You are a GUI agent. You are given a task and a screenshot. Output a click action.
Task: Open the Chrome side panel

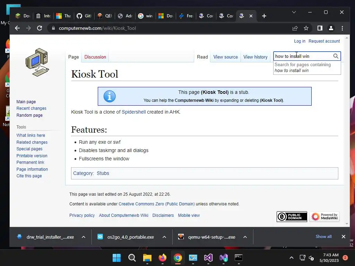(x=320, y=28)
